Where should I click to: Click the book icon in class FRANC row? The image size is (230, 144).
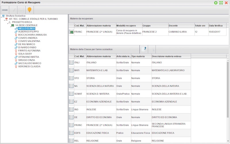(71, 125)
